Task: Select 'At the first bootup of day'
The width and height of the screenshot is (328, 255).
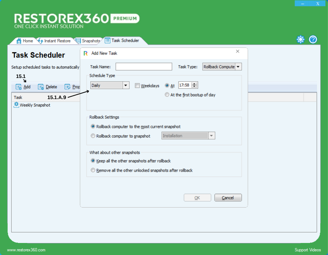Action: pyautogui.click(x=167, y=95)
